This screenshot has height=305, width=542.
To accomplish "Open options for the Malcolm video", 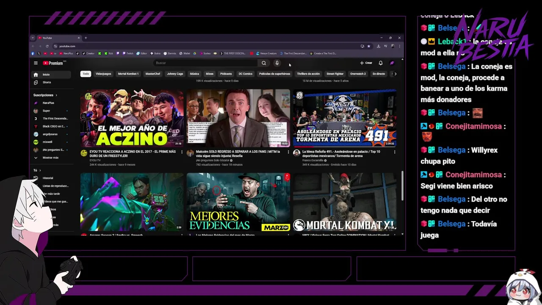I will [288, 152].
